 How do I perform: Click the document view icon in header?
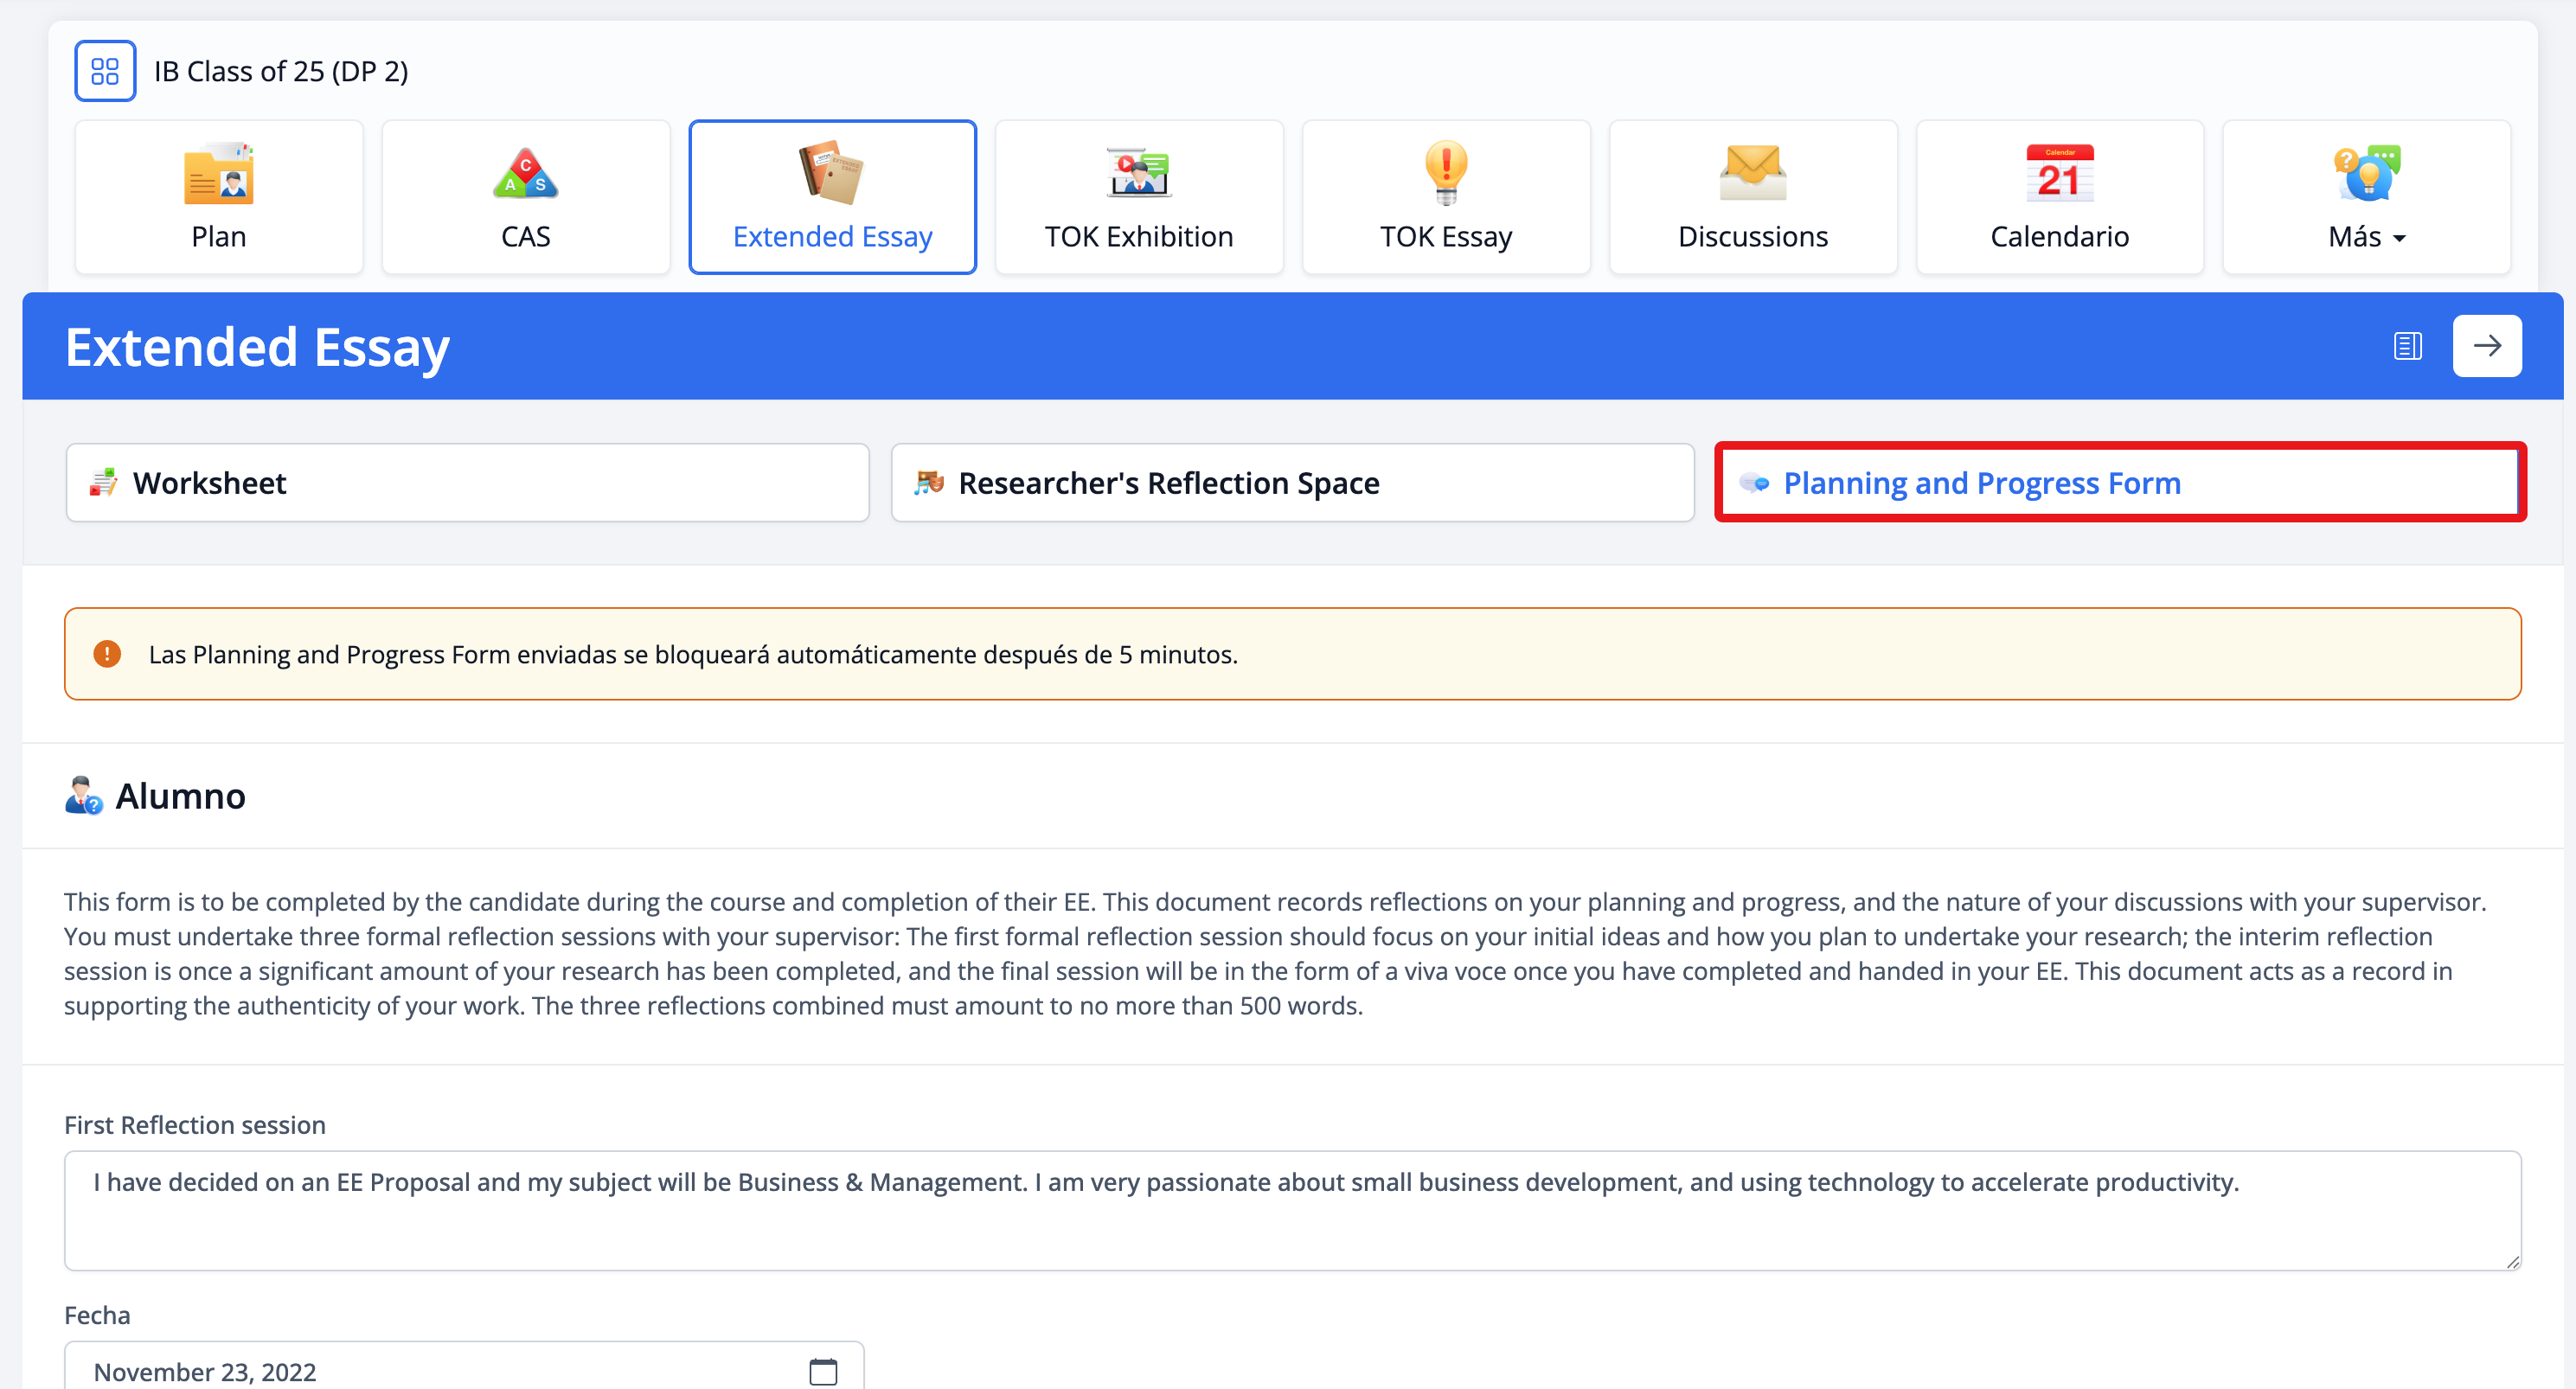click(2407, 346)
